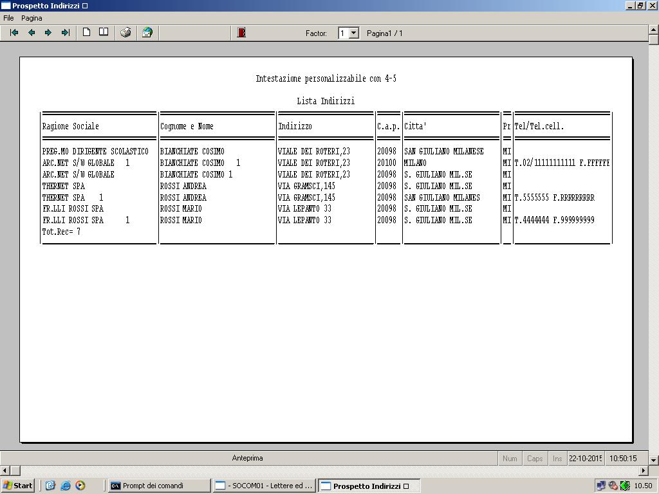Viewport: 659px width, 494px height.
Task: Click the 20100 postal code cell
Action: tap(387, 163)
